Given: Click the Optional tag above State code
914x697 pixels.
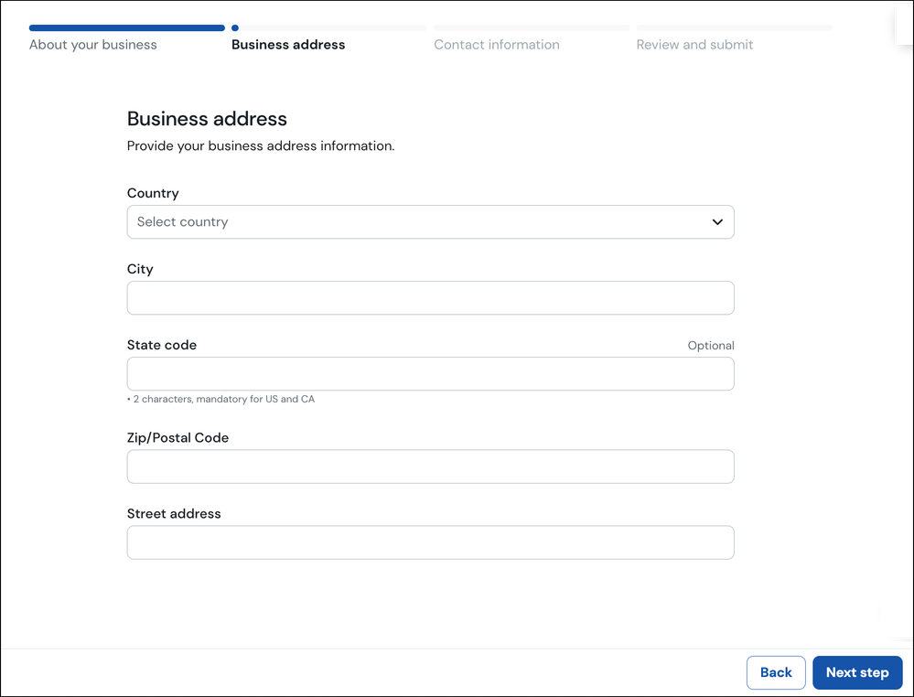Looking at the screenshot, I should 711,346.
